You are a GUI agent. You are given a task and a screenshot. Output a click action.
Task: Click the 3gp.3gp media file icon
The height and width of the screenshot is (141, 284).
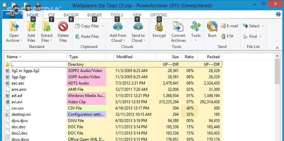(x=7, y=77)
